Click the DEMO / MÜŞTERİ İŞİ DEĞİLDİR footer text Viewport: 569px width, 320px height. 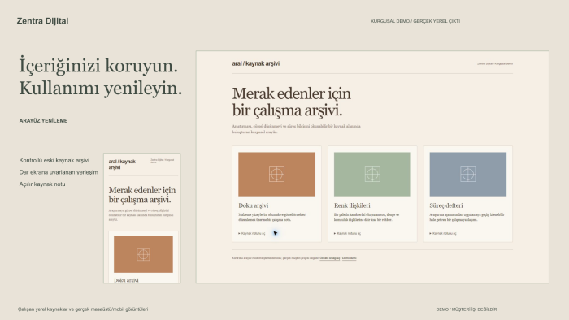(467, 309)
